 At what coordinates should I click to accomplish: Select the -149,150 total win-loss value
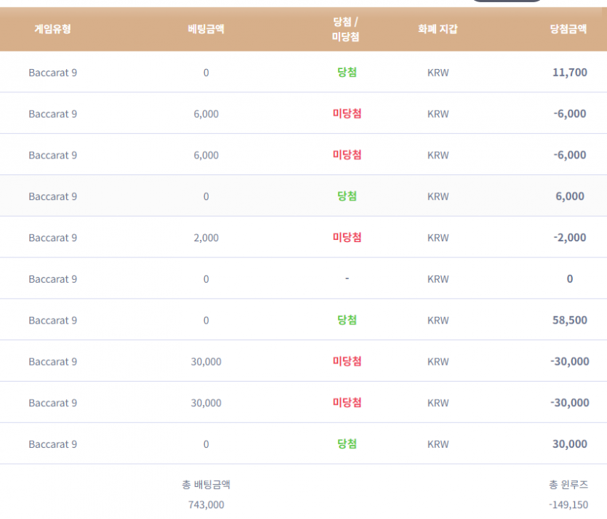click(x=568, y=504)
